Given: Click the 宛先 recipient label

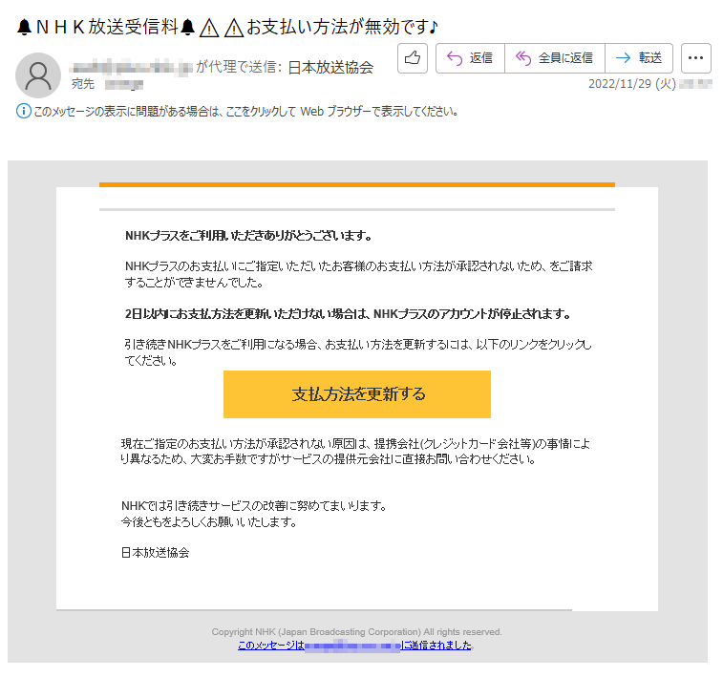Looking at the screenshot, I should [83, 84].
